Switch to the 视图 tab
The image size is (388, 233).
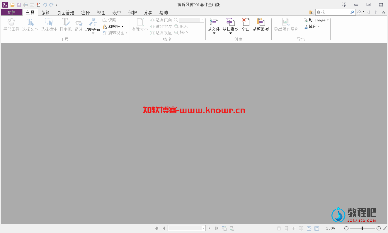(x=101, y=12)
